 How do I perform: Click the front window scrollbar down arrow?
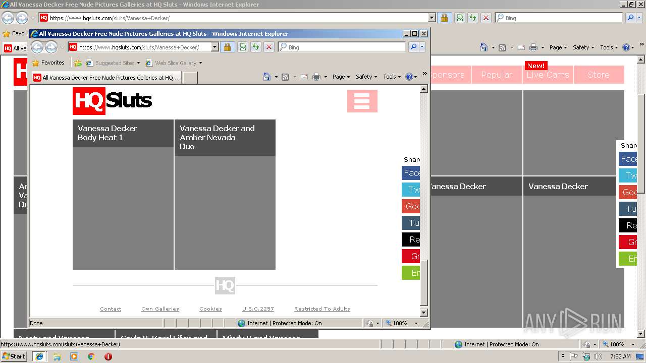tap(424, 312)
